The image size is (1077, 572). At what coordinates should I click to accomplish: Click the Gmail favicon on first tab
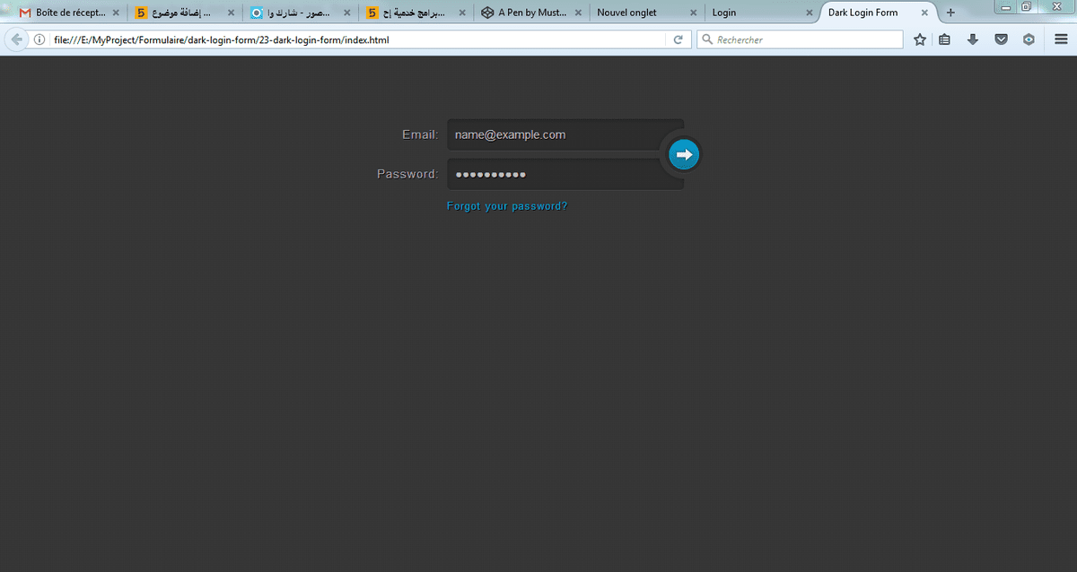pyautogui.click(x=25, y=13)
